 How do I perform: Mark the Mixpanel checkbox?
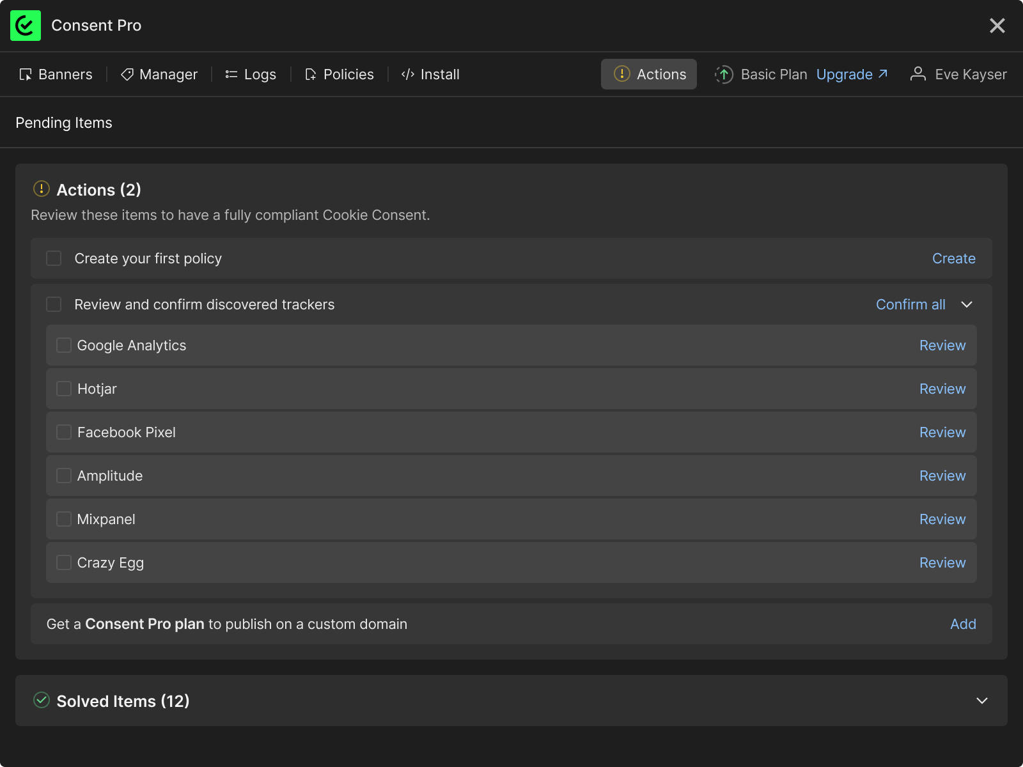coord(64,519)
